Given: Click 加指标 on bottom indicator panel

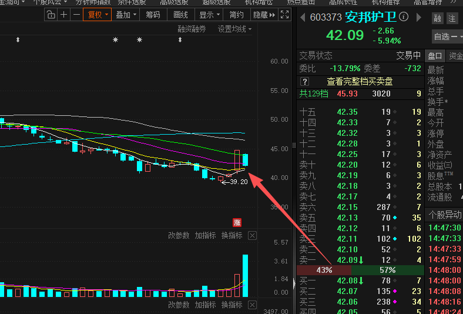Looking at the screenshot, I should [205, 305].
